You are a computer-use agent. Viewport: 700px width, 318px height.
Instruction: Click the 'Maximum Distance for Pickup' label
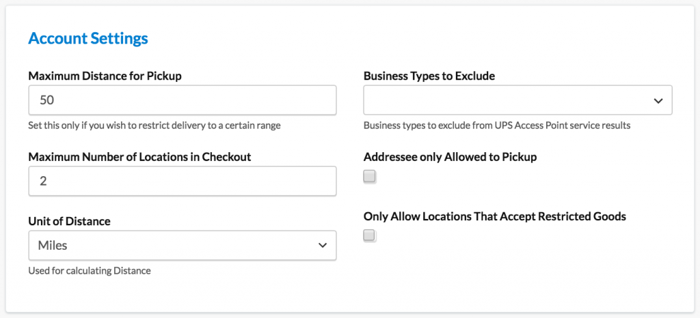pyautogui.click(x=105, y=76)
